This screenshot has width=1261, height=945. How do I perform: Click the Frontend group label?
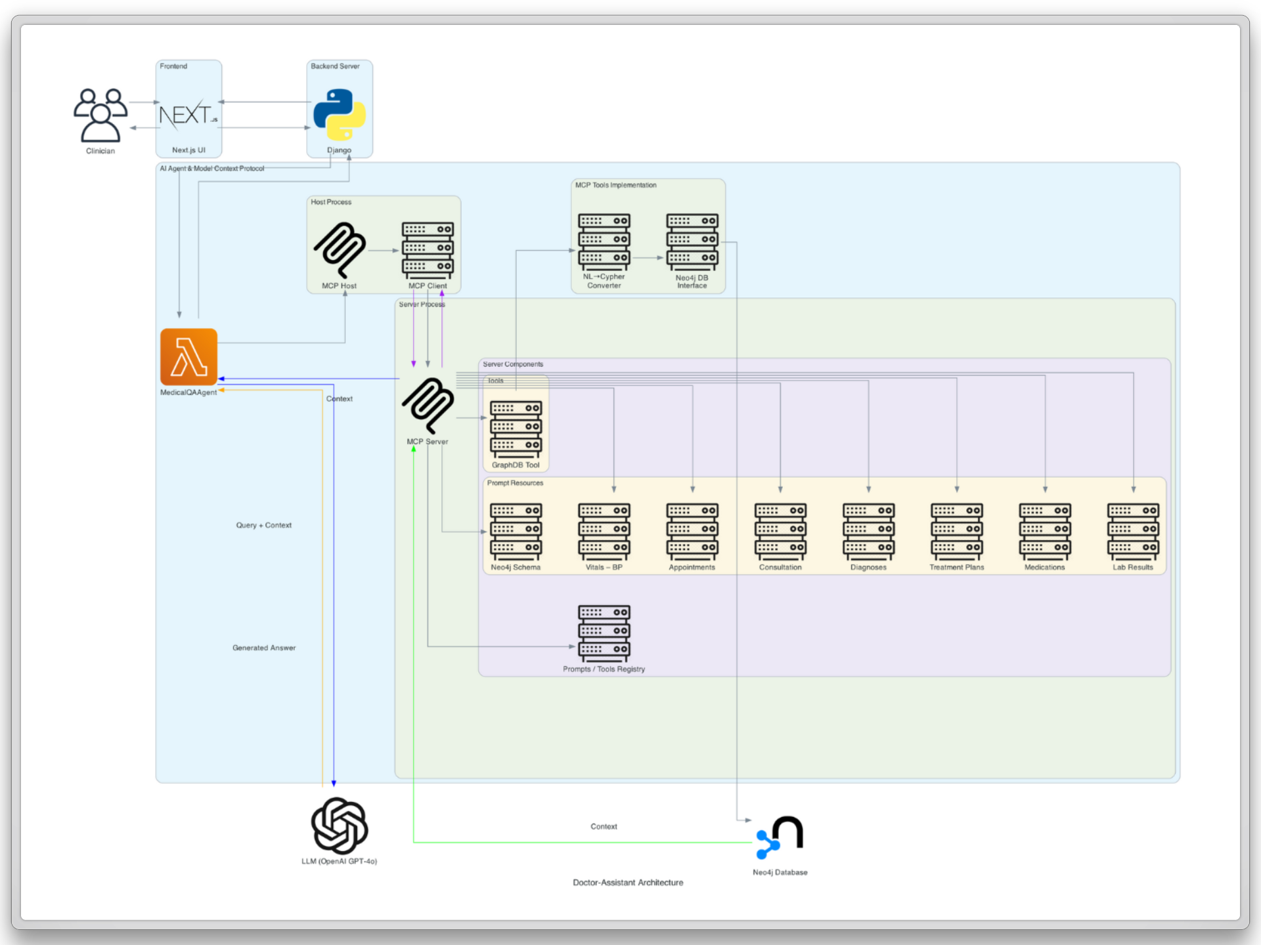[x=173, y=66]
